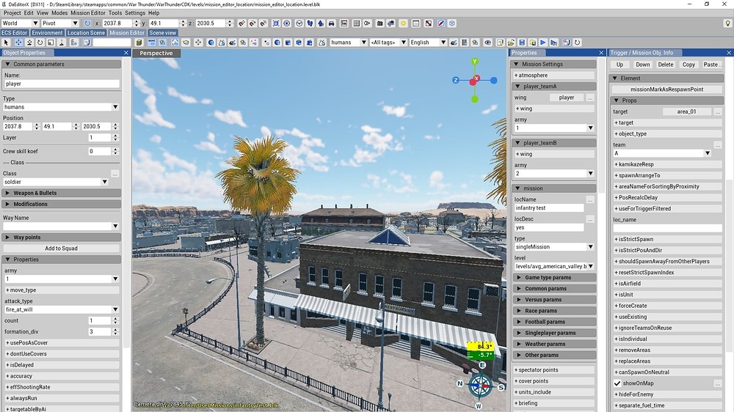This screenshot has width=734, height=412.
Task: Close the Object Properties panel
Action: tap(126, 53)
